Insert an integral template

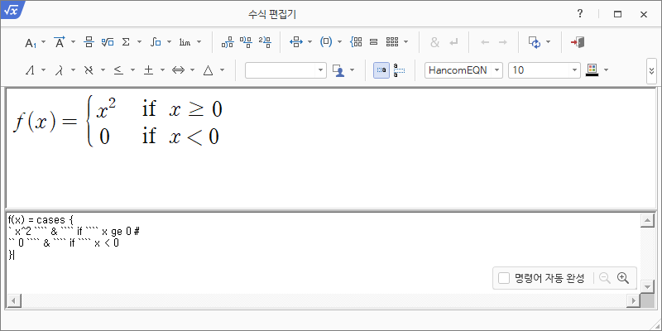click(x=156, y=42)
